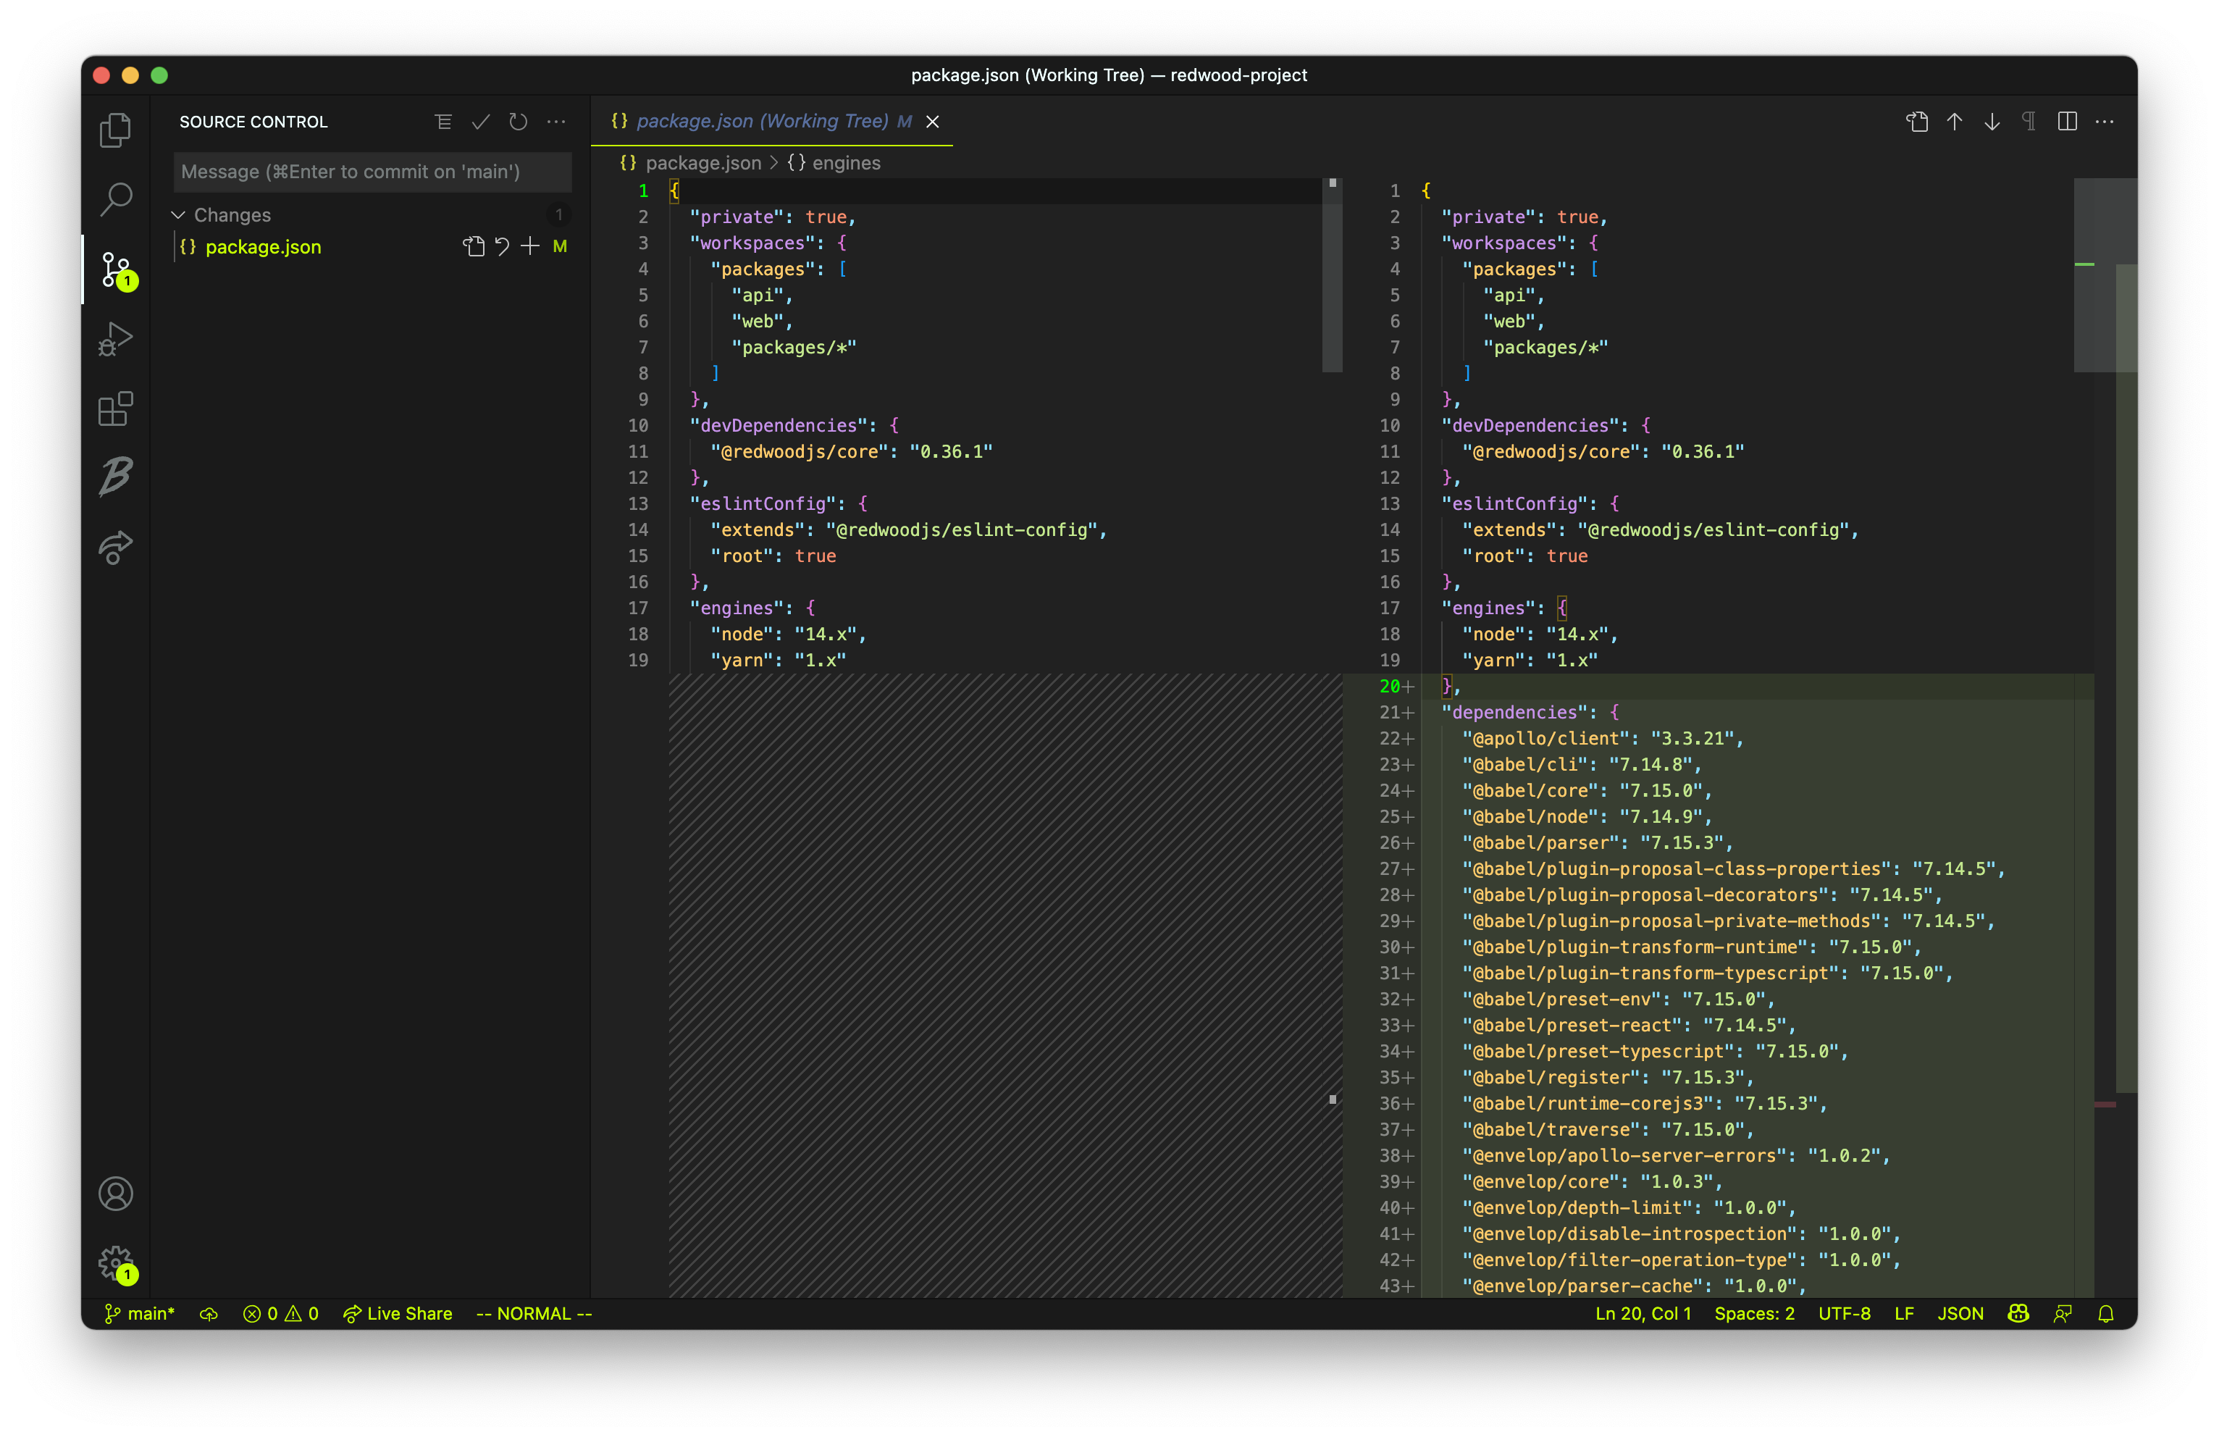
Task: Open problems panel from errors and warnings count
Action: pyautogui.click(x=281, y=1313)
